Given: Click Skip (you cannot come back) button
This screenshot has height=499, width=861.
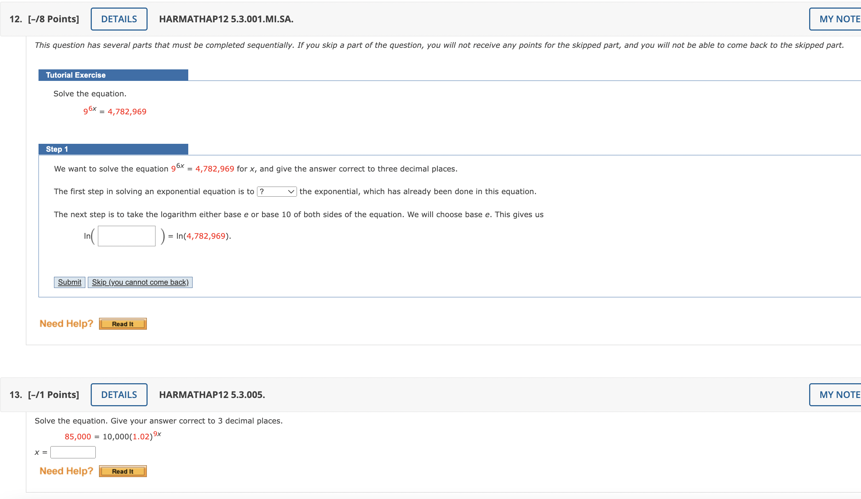Looking at the screenshot, I should point(140,282).
